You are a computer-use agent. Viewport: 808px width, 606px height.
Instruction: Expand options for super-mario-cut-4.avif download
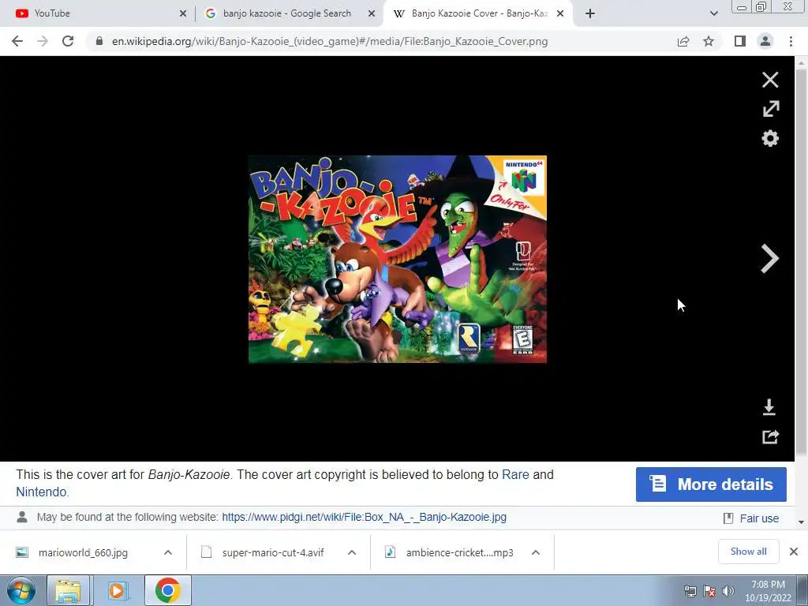(x=352, y=552)
